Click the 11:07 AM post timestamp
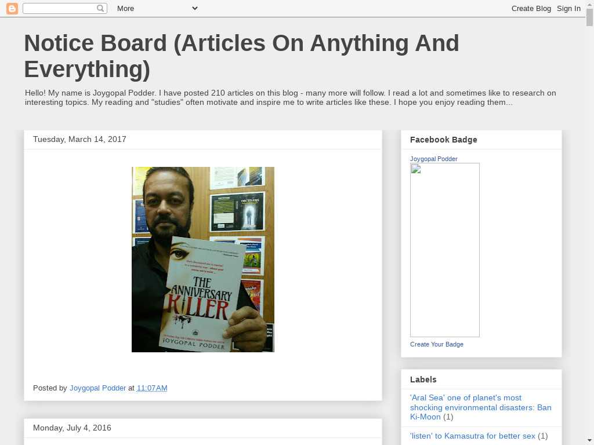The height and width of the screenshot is (445, 594). click(152, 388)
